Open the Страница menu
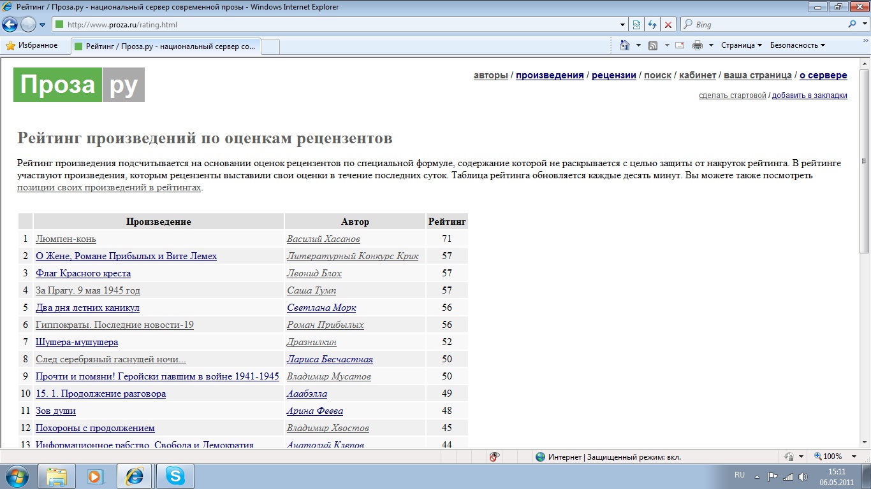Screen dimensions: 871x489 [x=741, y=45]
